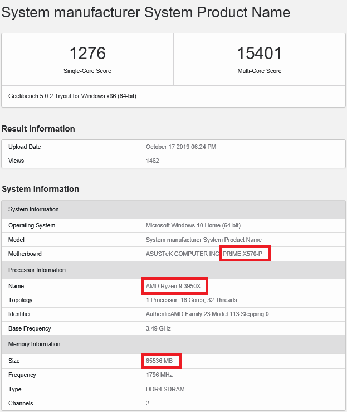The height and width of the screenshot is (412, 347).
Task: Click the 'Memory Information' table header
Action: [x=173, y=345]
